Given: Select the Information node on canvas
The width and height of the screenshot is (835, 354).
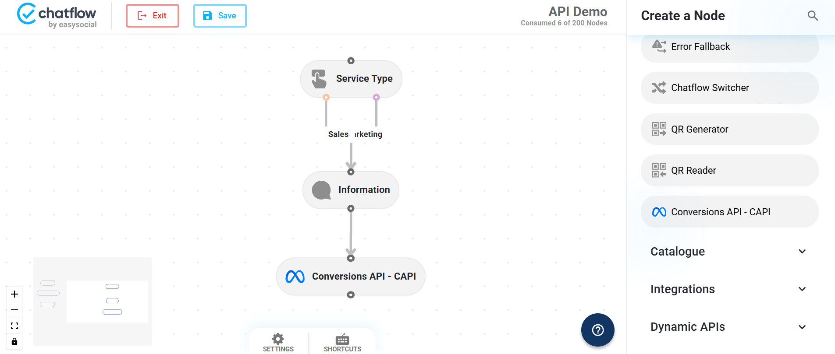Looking at the screenshot, I should point(351,190).
